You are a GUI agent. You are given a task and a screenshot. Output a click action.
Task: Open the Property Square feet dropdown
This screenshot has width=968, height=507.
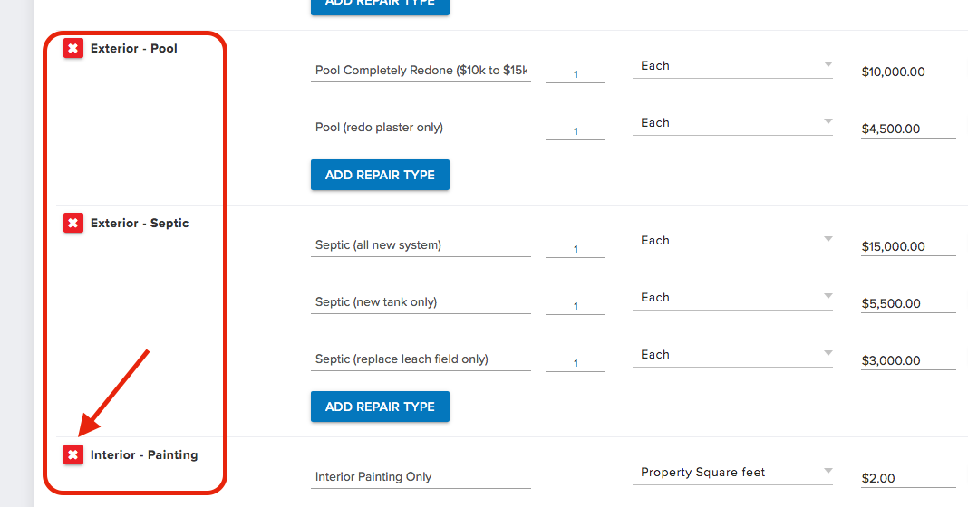[732, 473]
